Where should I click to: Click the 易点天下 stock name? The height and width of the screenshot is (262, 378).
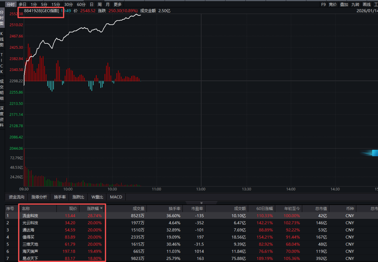point(30,259)
